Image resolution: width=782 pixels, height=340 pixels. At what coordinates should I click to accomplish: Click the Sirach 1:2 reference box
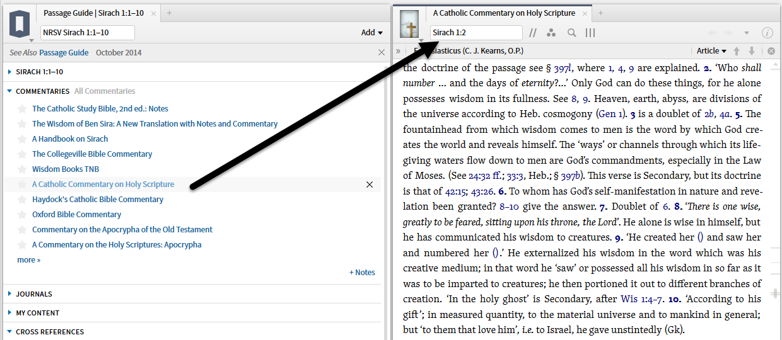click(x=476, y=33)
